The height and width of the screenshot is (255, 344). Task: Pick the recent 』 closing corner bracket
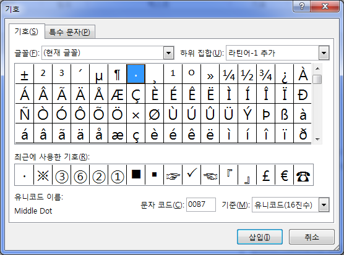(247, 175)
